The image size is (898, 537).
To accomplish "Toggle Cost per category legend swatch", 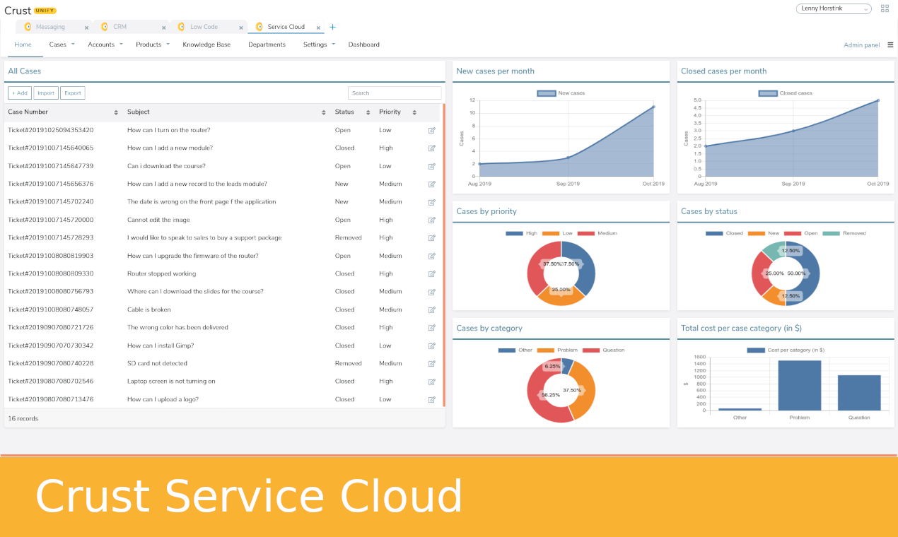I will [756, 350].
